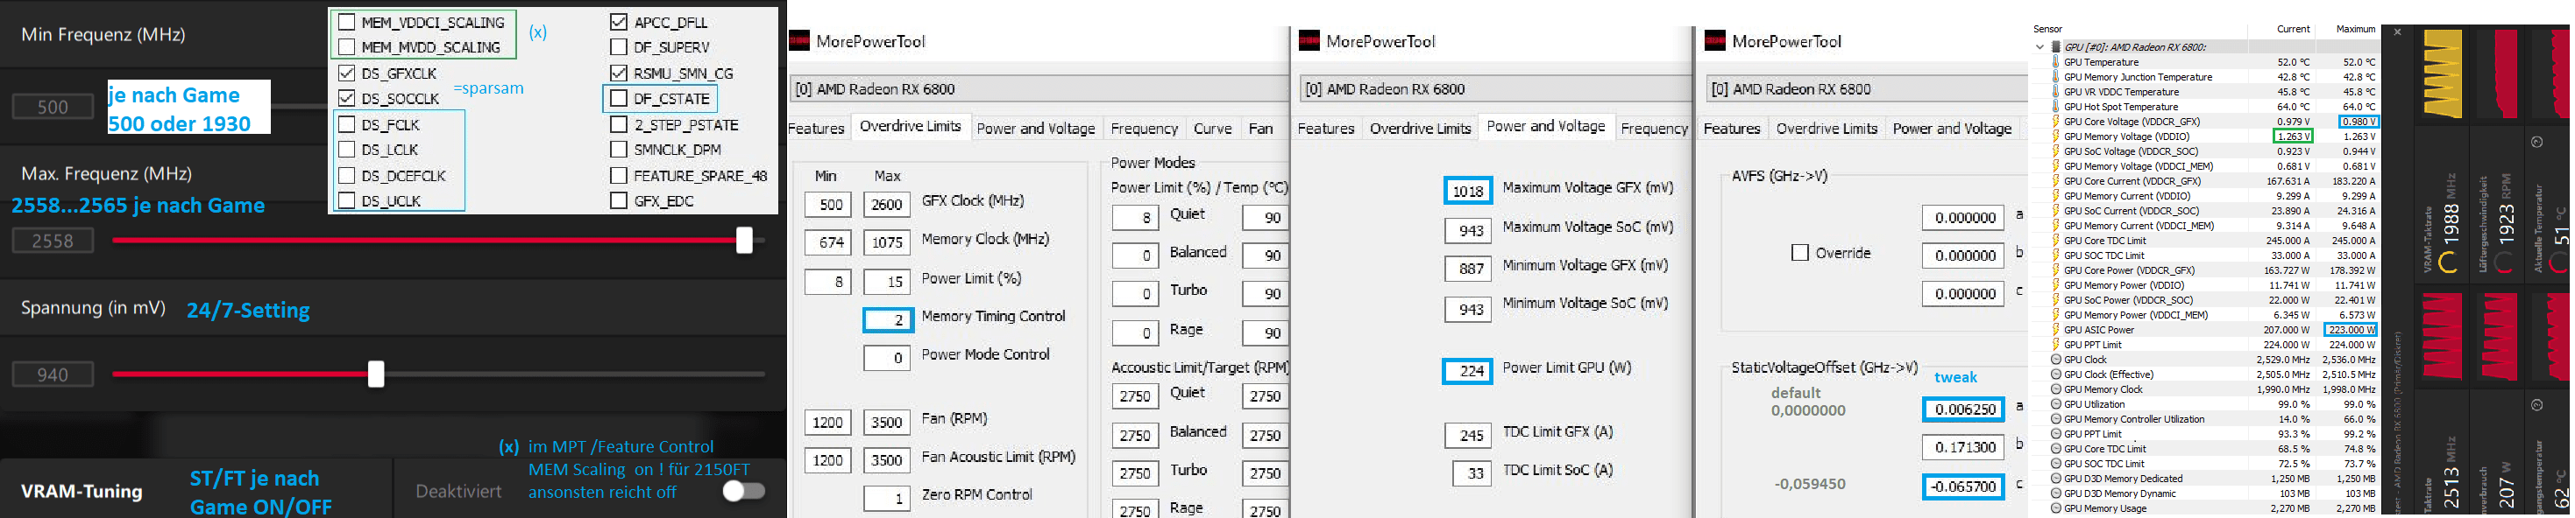The image size is (2575, 518).
Task: Click the Maximum column header
Action: click(x=2355, y=29)
